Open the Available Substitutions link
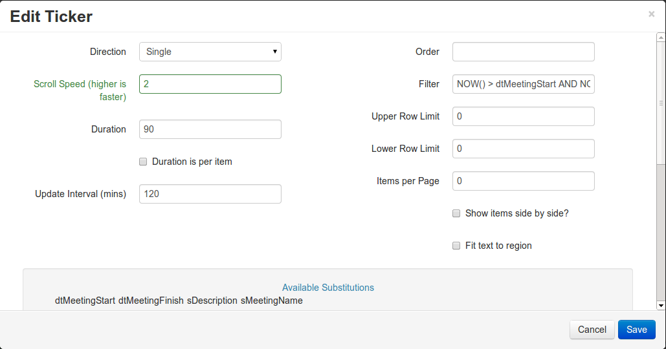This screenshot has width=666, height=349. point(327,288)
